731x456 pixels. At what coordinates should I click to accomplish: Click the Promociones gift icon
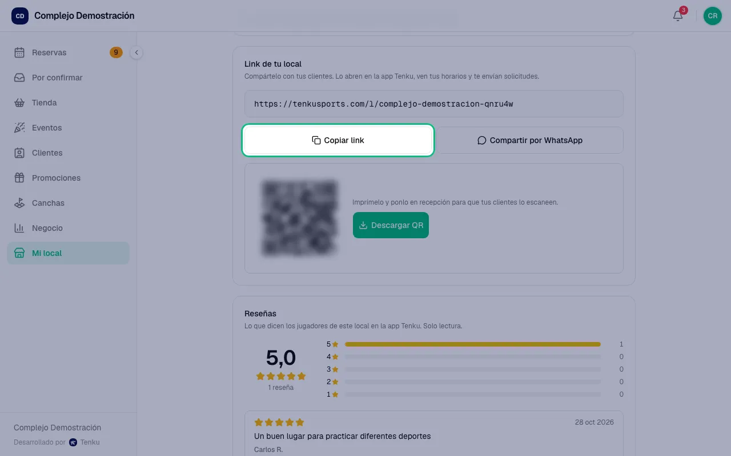(19, 178)
